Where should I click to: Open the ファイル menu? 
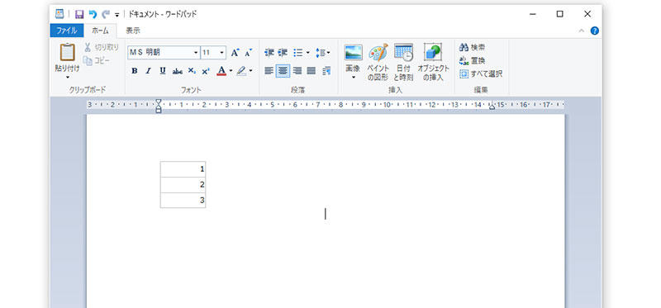tap(66, 31)
